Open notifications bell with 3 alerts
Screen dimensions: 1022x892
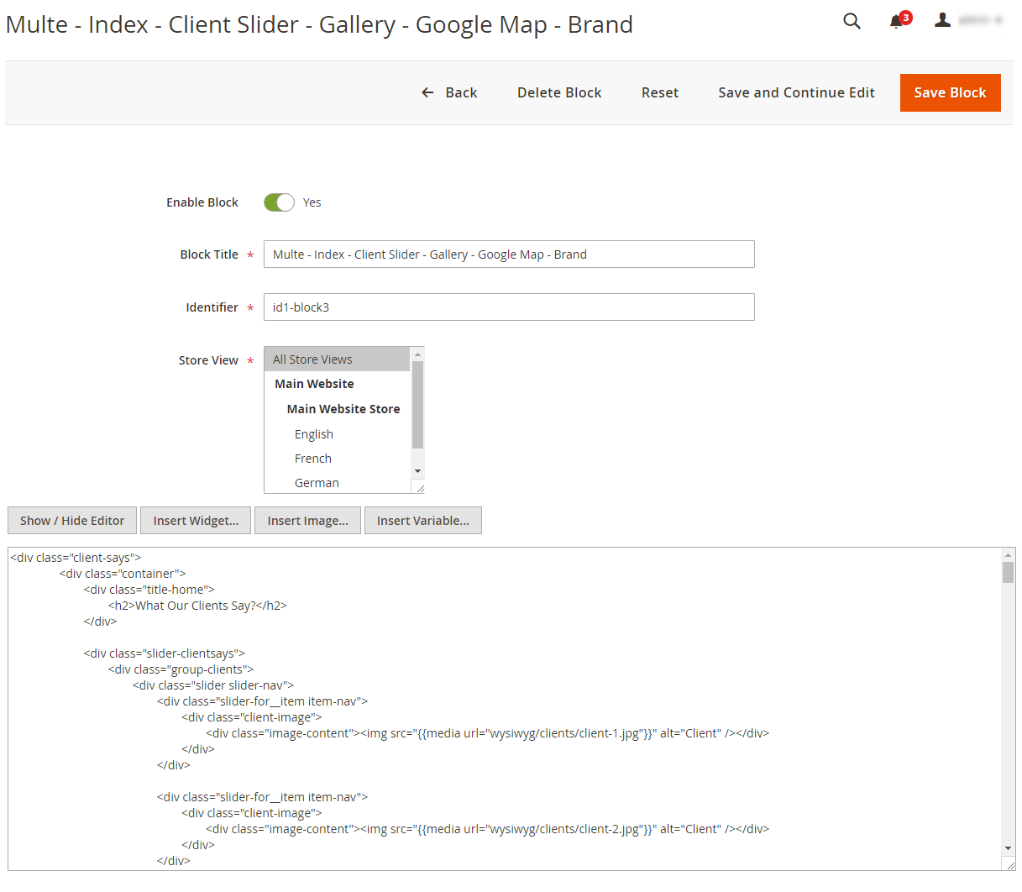[x=898, y=22]
